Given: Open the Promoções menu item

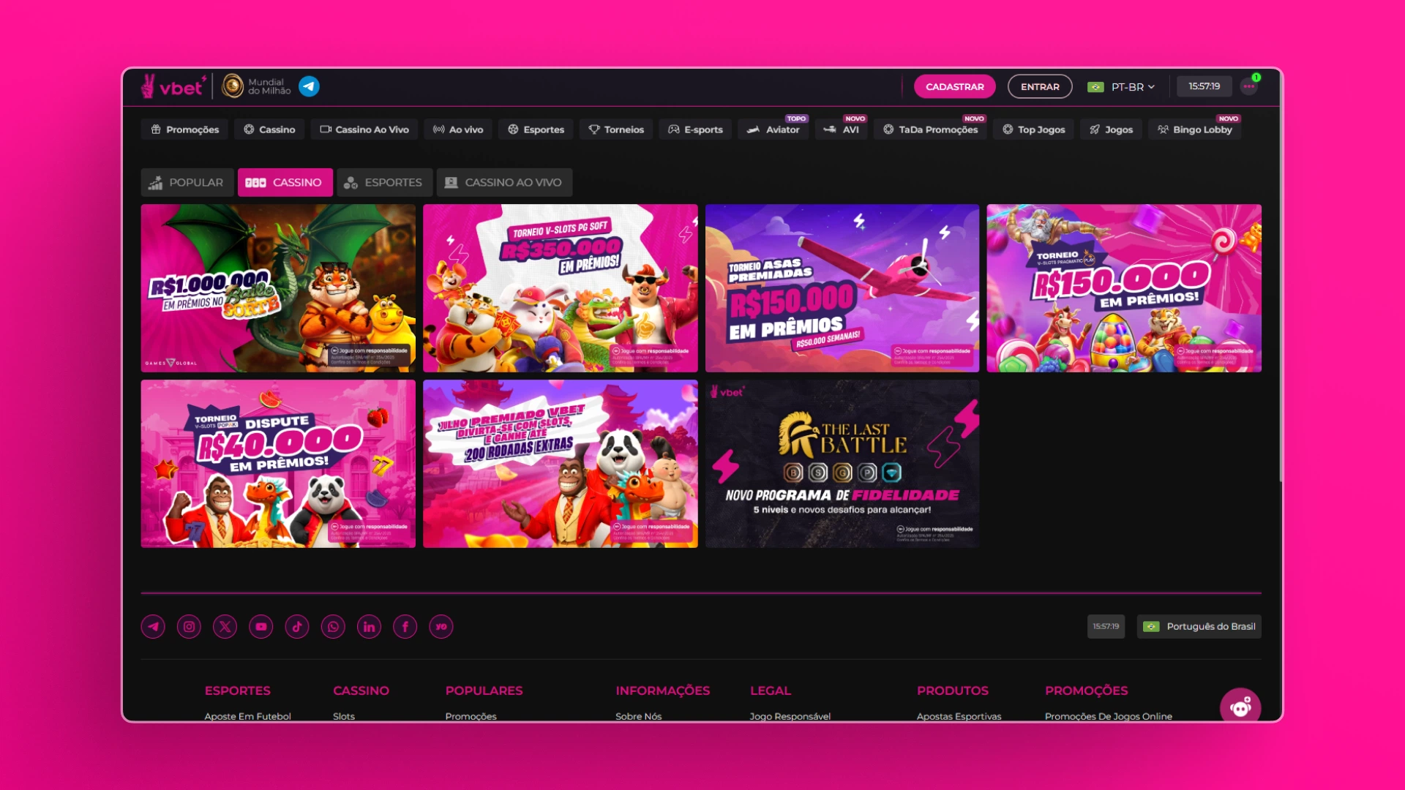Looking at the screenshot, I should (x=185, y=129).
